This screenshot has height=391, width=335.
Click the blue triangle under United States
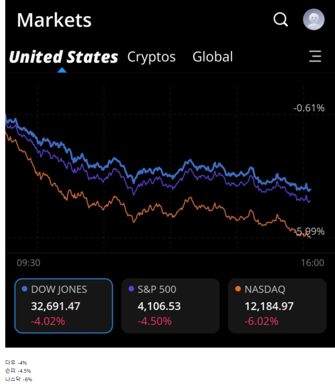[62, 70]
